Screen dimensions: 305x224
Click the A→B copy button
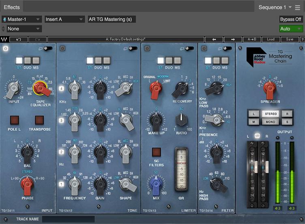click(x=252, y=39)
